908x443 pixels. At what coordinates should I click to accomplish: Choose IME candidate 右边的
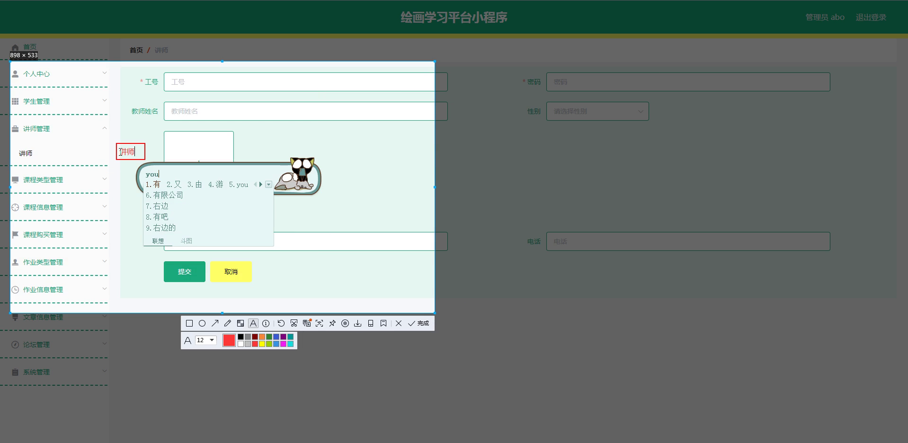161,228
